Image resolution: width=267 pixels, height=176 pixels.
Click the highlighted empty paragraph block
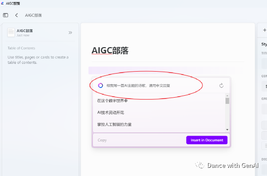click(166, 70)
